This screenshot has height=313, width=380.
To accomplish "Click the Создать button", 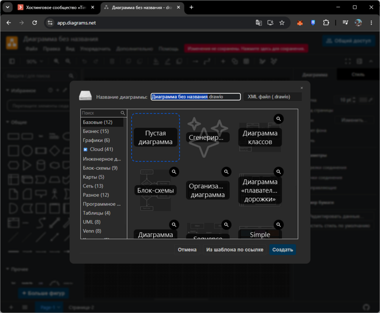I will (x=283, y=250).
